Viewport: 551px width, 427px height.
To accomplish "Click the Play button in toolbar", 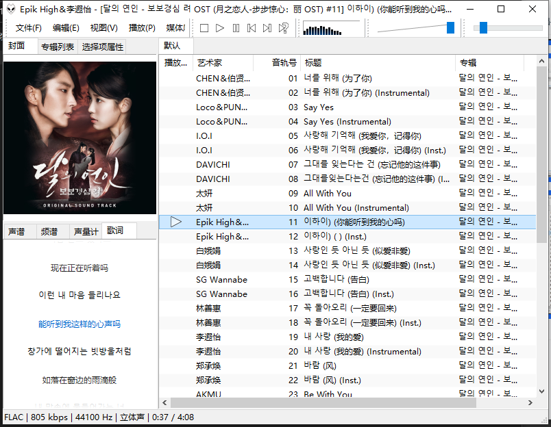I will click(x=220, y=28).
